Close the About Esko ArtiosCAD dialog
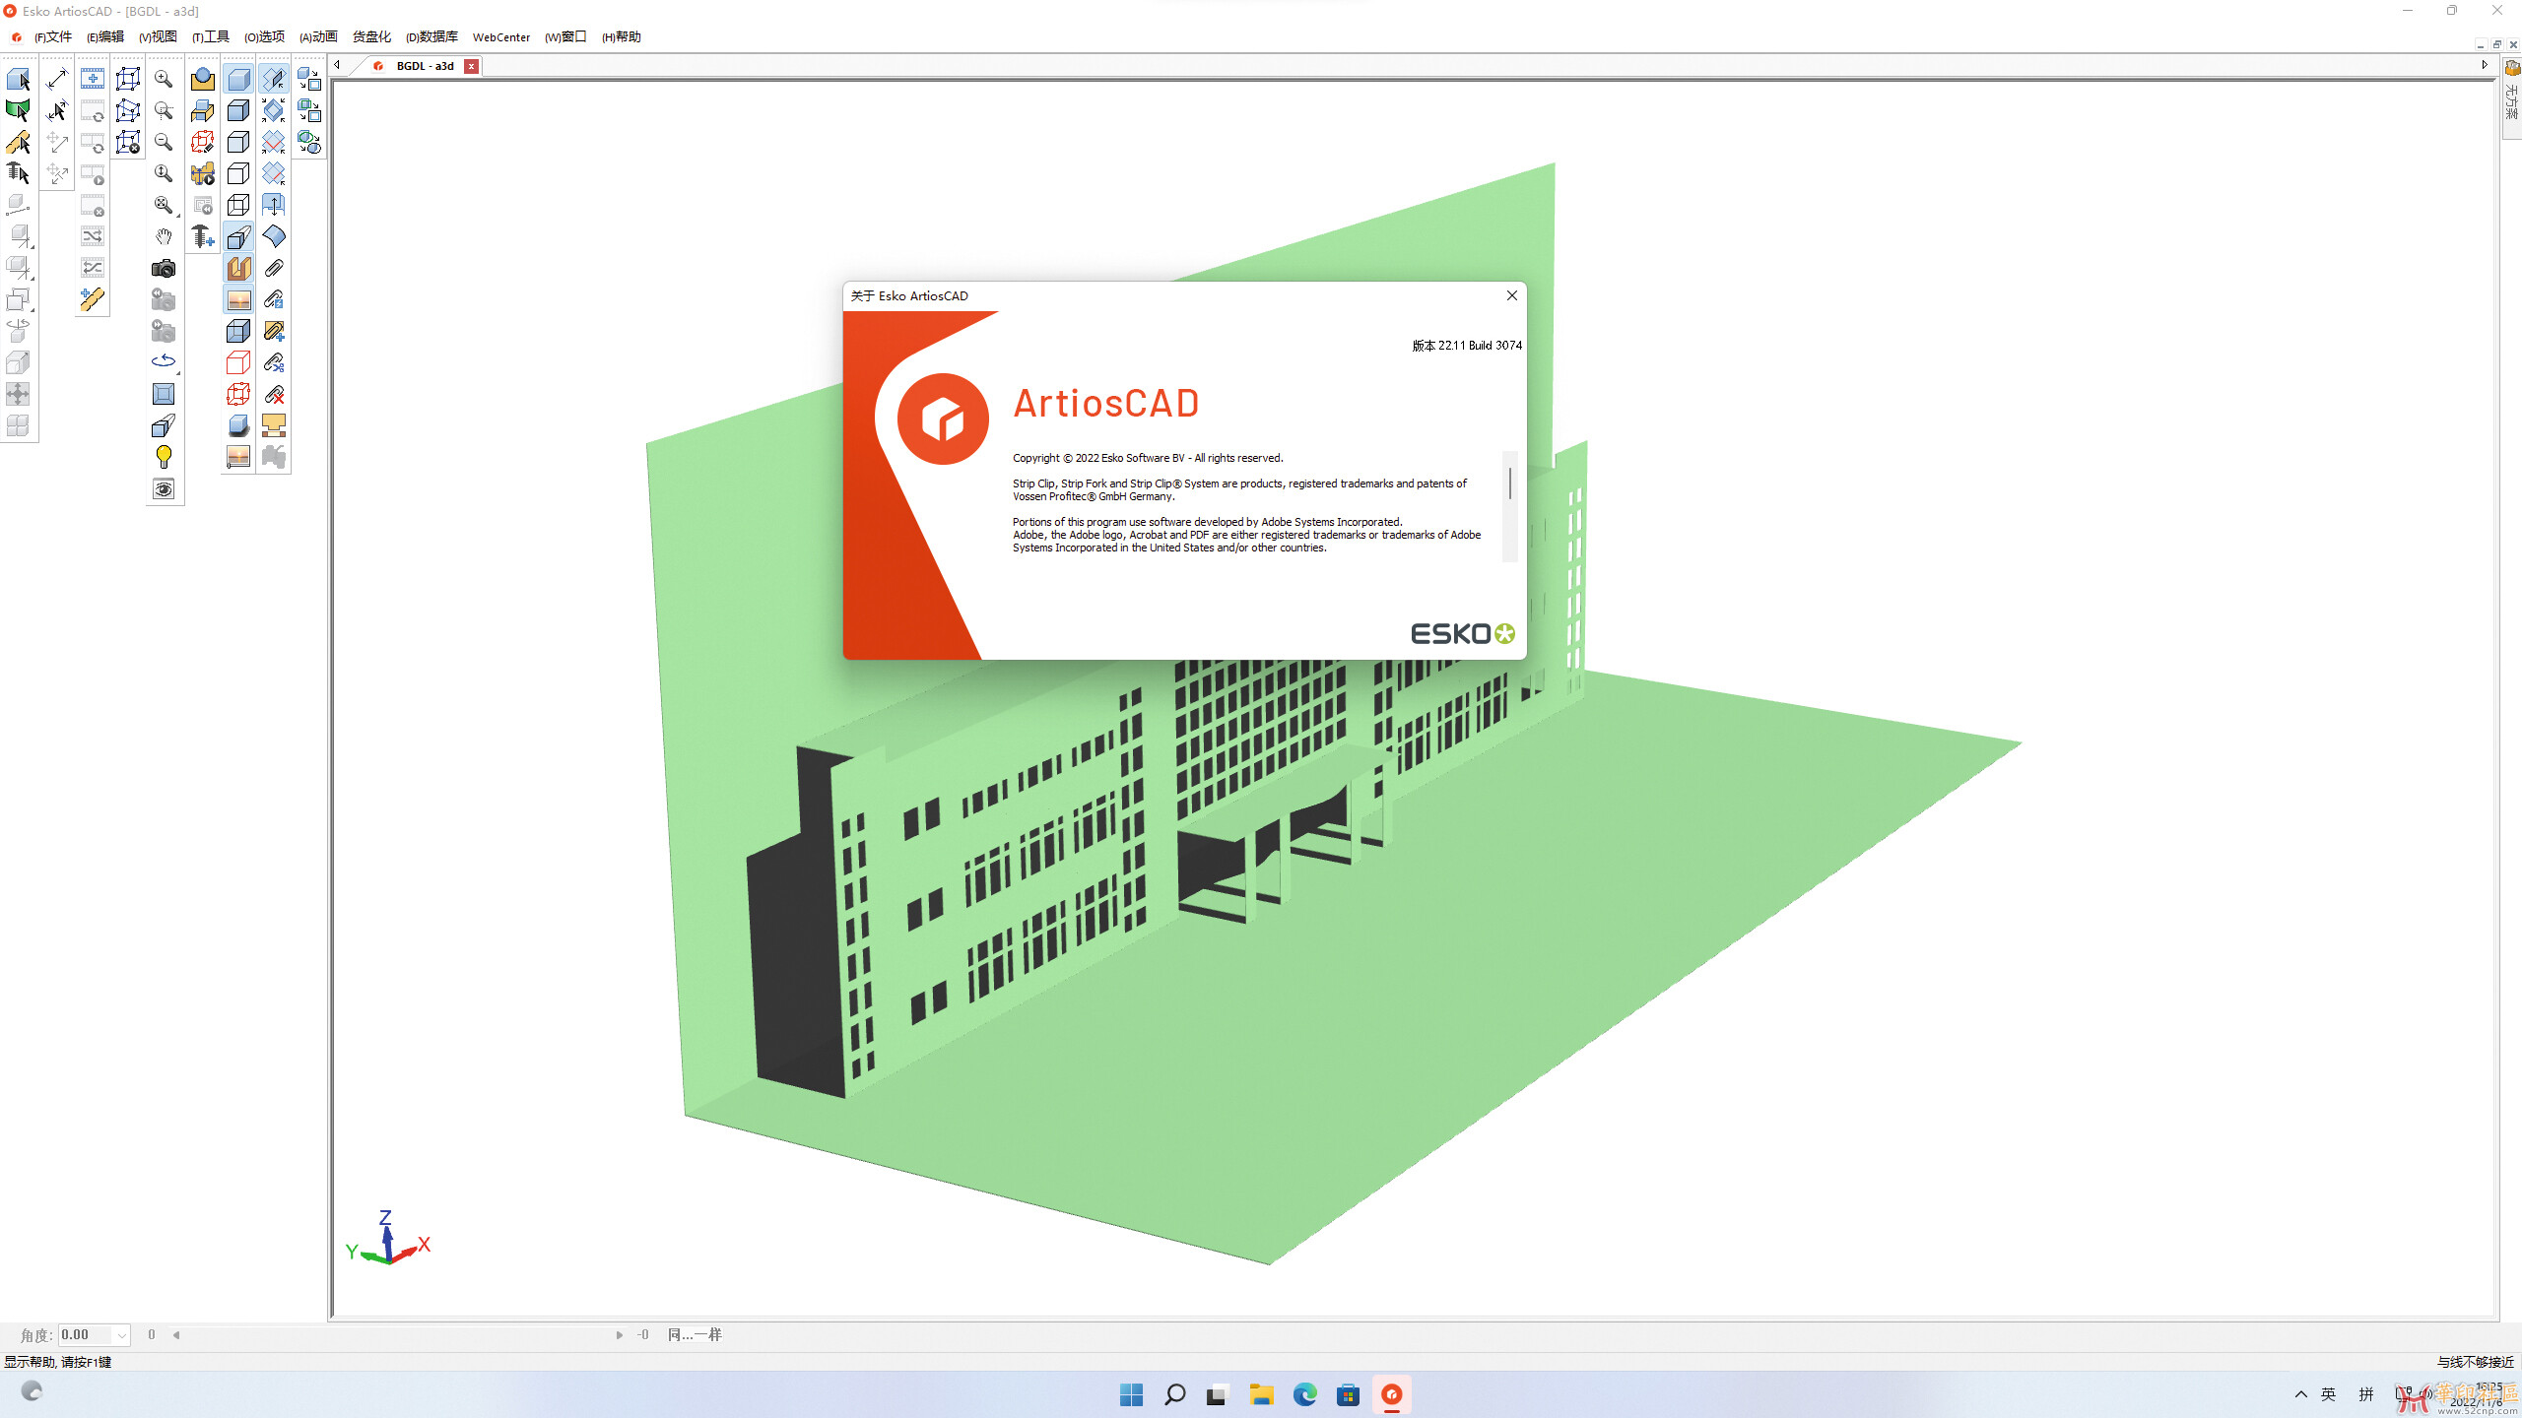 coord(1512,295)
